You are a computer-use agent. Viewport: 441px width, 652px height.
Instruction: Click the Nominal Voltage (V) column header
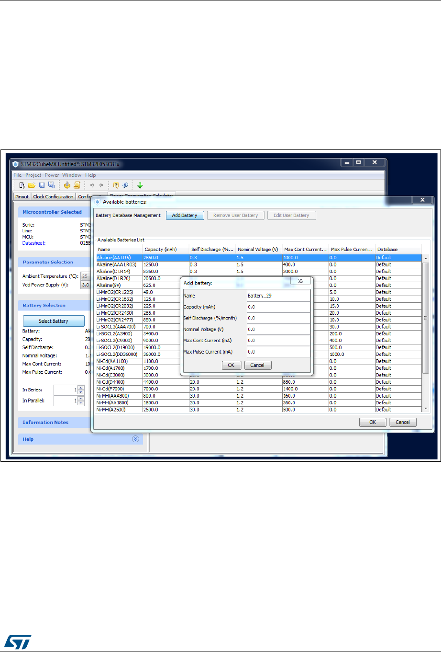[259, 249]
